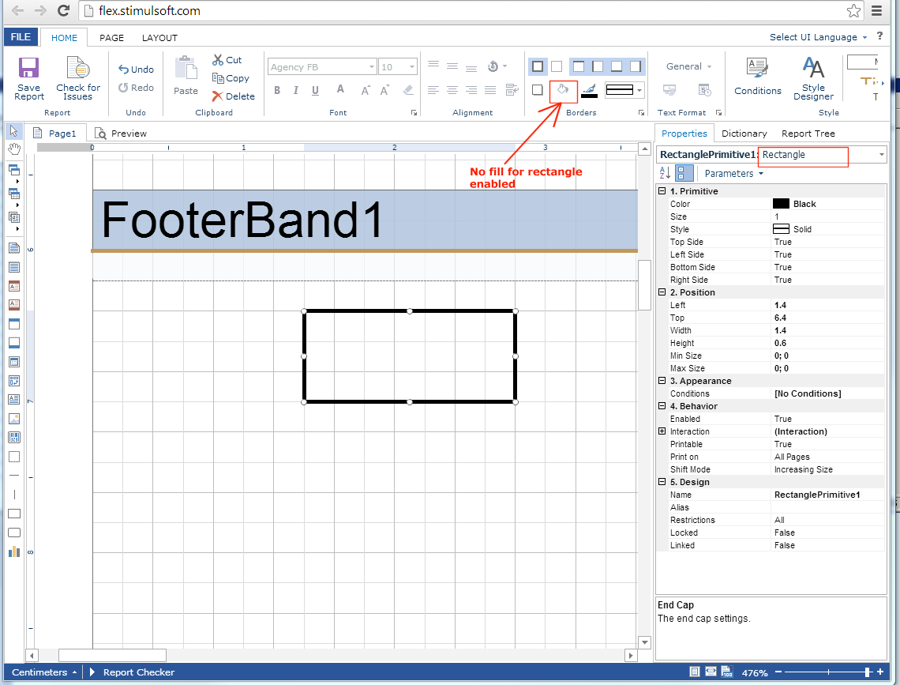Pick the barcode component in the toolbox
Image resolution: width=900 pixels, height=685 pixels.
[14, 438]
